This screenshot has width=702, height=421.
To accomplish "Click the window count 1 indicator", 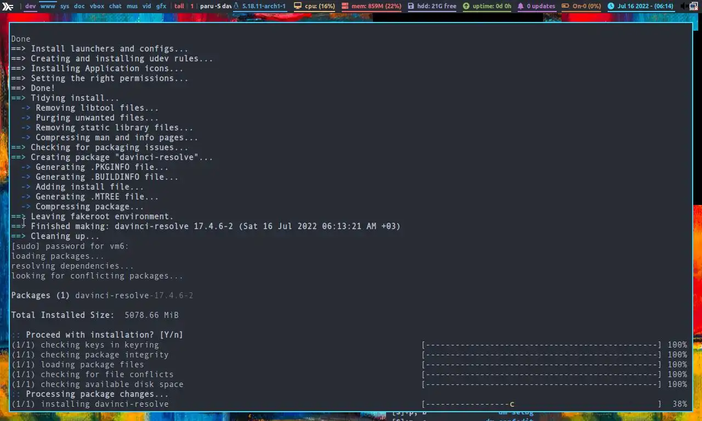I will (x=192, y=7).
